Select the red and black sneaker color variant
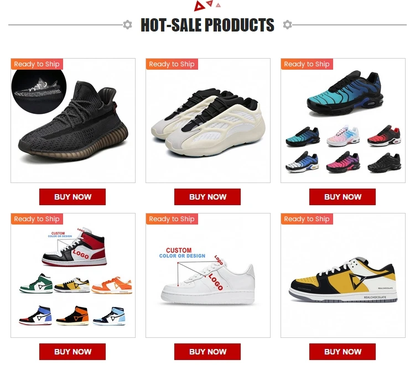 384,136
